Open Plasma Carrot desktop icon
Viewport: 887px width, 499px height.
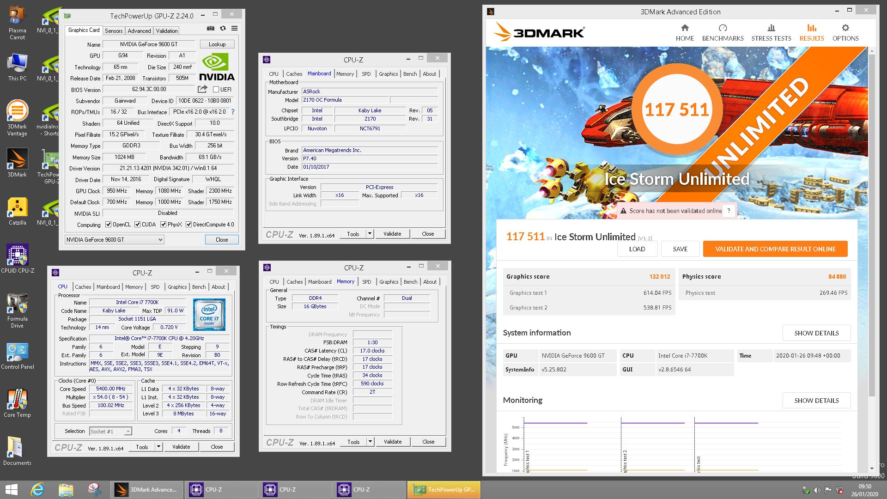(17, 23)
